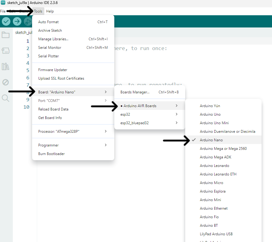This screenshot has width=272, height=242.
Task: Choose Arduino Esplora board
Action: pos(223,191)
